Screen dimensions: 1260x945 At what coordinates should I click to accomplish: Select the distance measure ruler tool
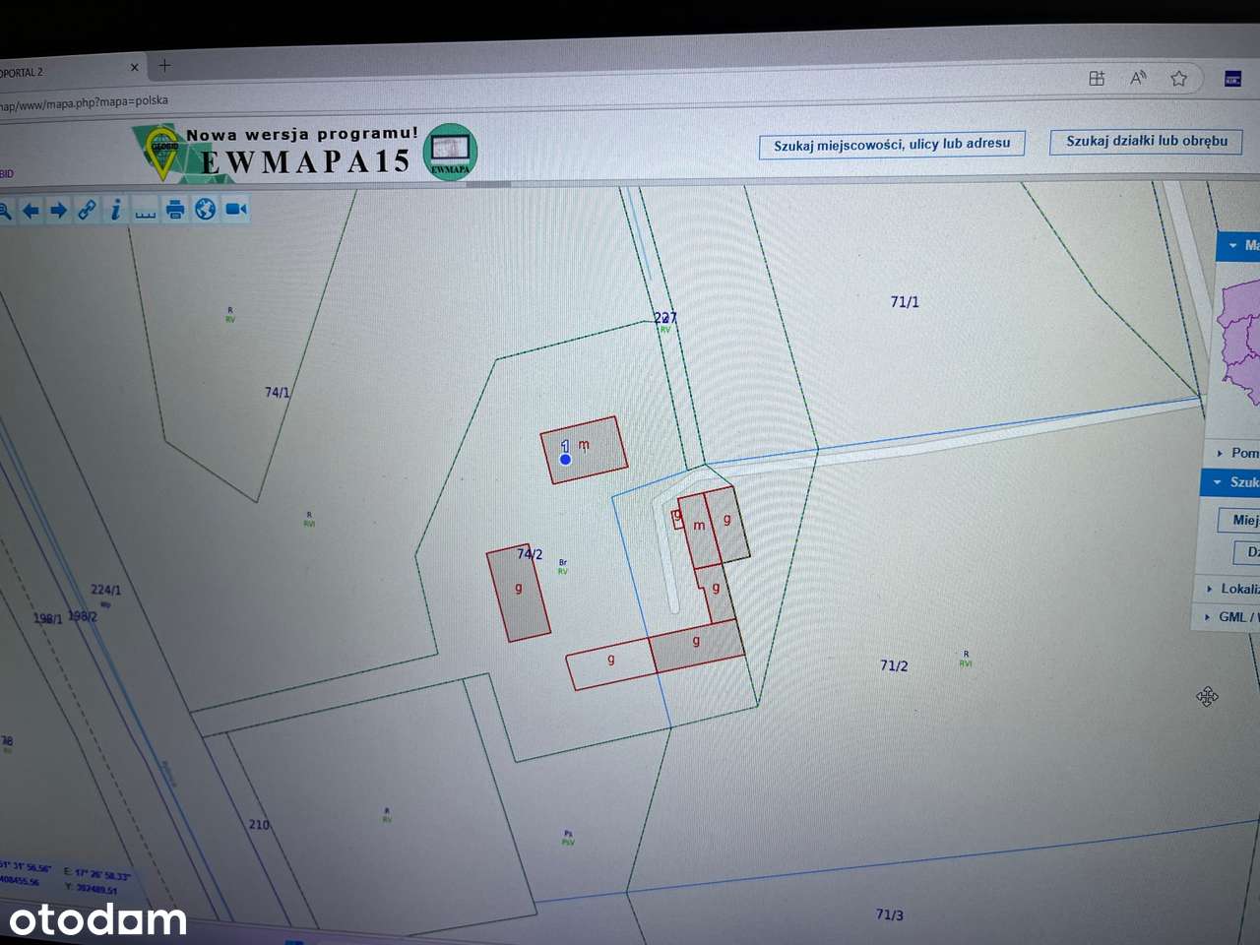(146, 212)
